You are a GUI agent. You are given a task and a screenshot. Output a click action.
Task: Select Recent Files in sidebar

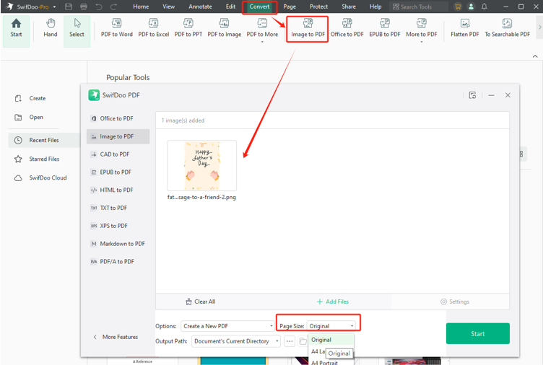[44, 140]
